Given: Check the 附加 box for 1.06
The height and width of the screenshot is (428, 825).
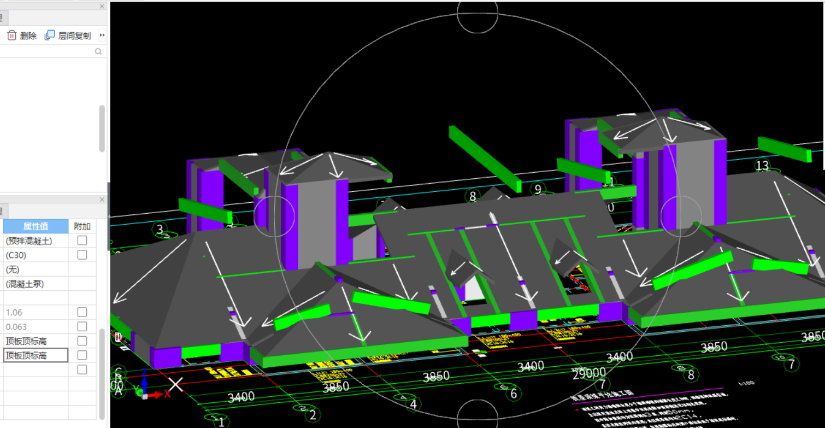Looking at the screenshot, I should [82, 312].
